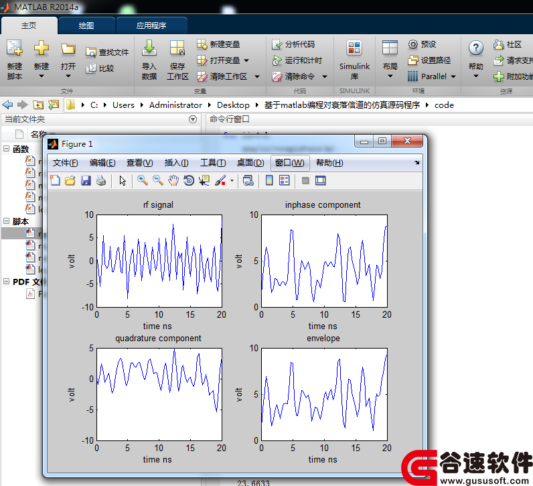Open Current Folder panel actions menu button

coord(193,119)
